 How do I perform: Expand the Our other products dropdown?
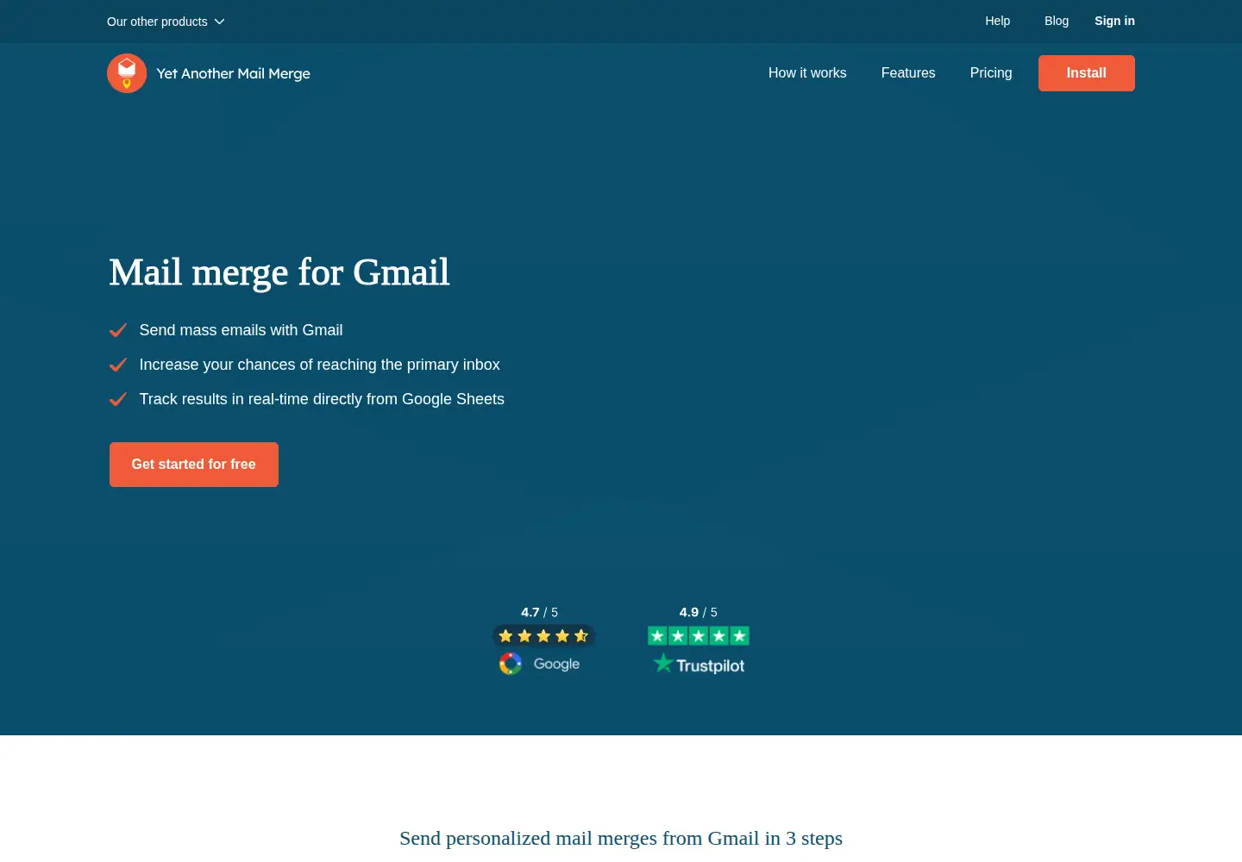point(166,22)
